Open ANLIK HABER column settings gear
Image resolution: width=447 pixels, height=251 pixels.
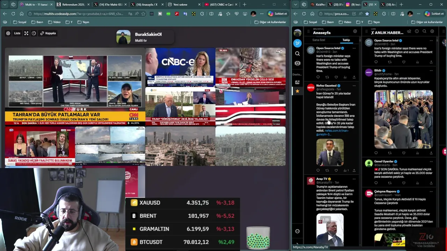coord(432,31)
